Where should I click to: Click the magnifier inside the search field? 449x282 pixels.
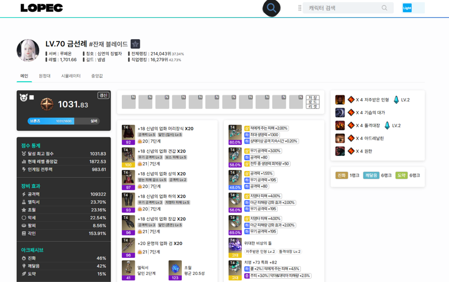click(384, 8)
